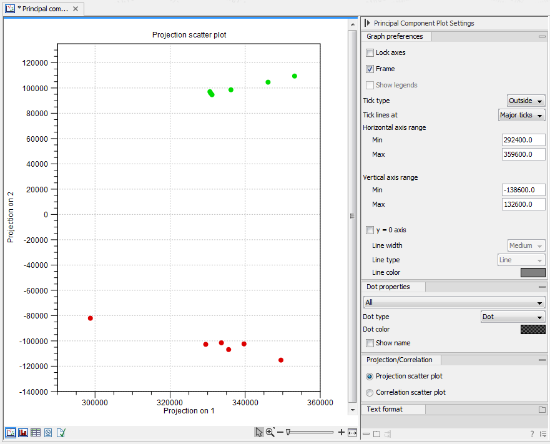
Task: Expand the Tick lines at dropdown
Action: (x=521, y=115)
